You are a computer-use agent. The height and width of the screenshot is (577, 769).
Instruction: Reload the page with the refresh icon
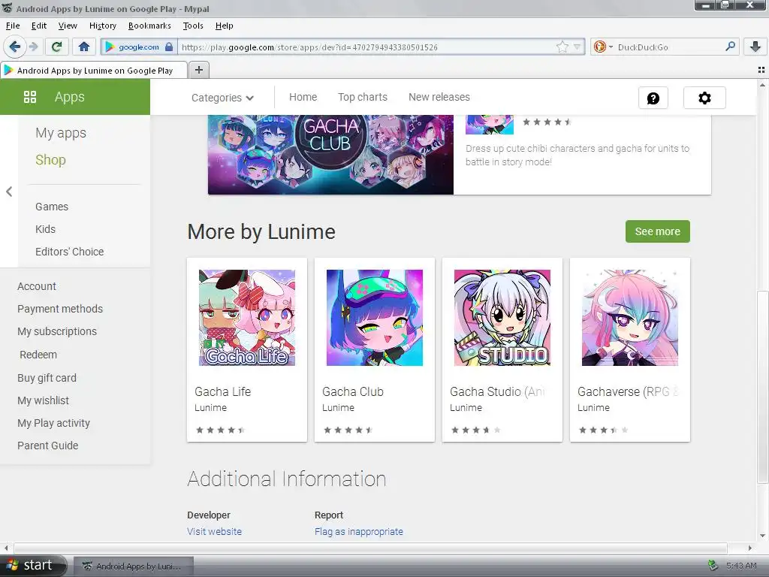[x=57, y=47]
